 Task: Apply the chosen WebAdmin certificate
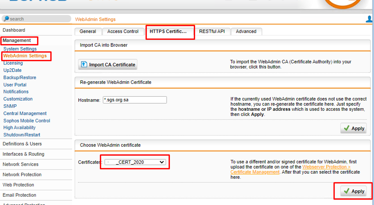click(x=354, y=191)
